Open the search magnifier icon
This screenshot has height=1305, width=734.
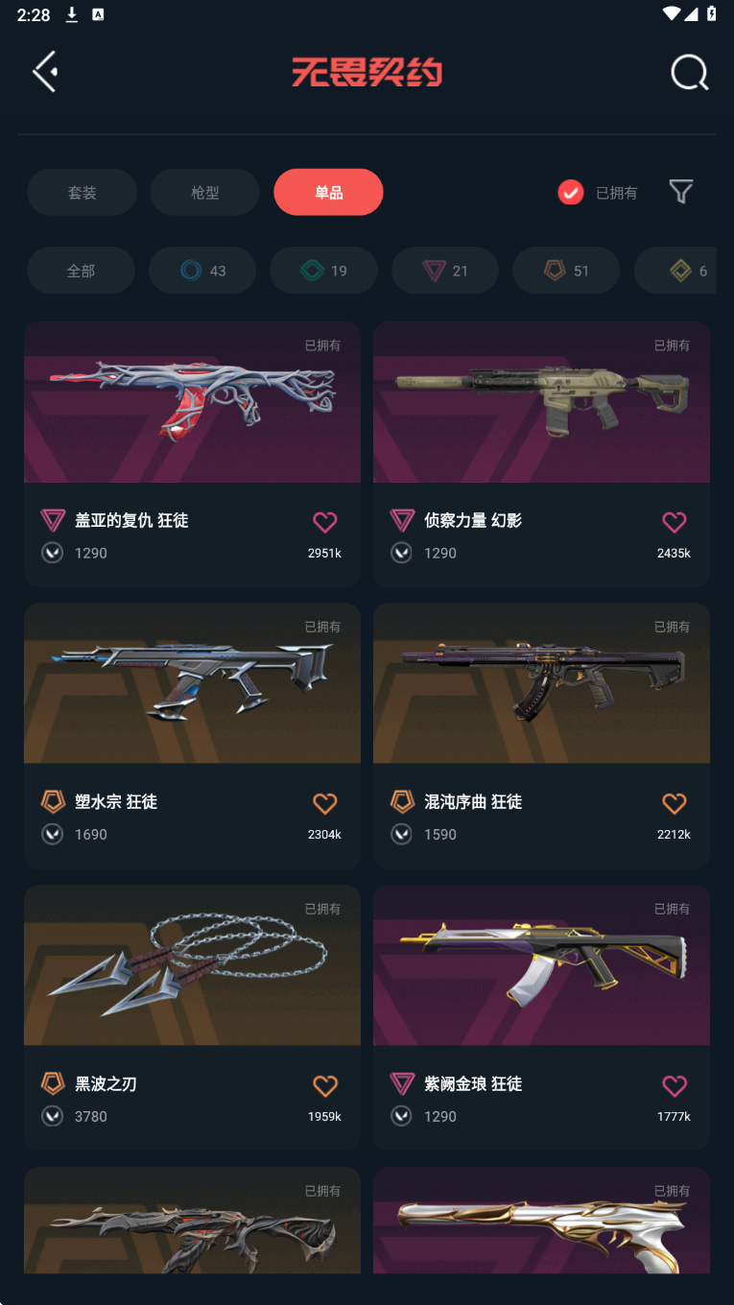click(689, 72)
